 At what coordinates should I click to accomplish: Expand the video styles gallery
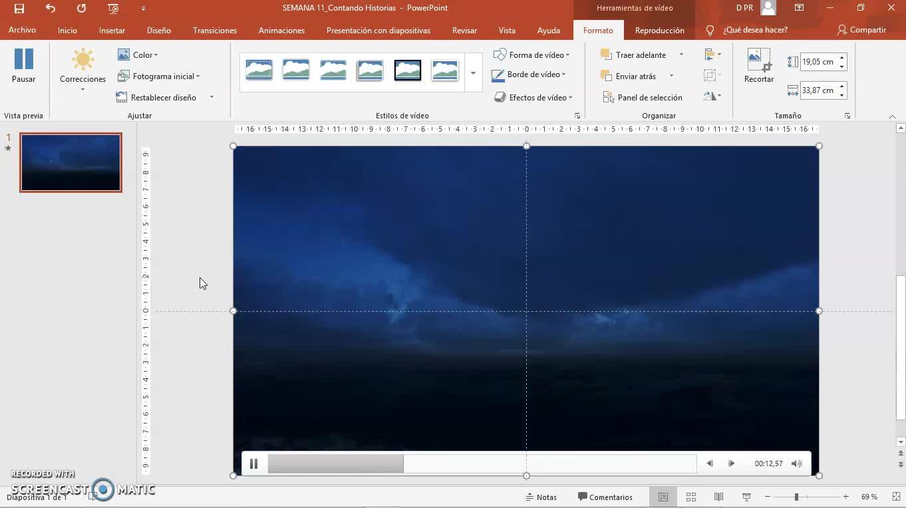click(473, 72)
